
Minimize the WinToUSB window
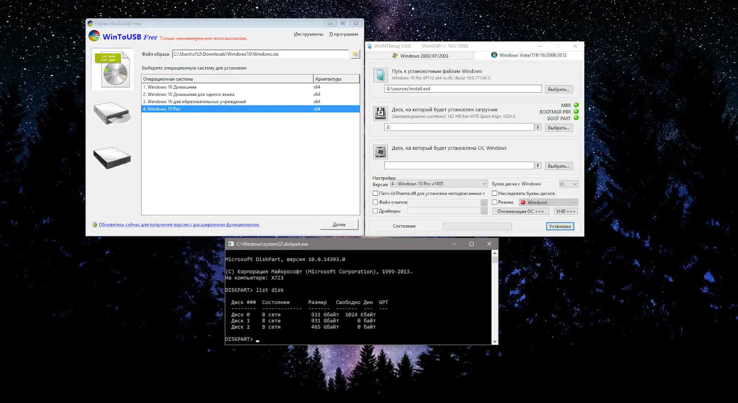click(x=330, y=23)
